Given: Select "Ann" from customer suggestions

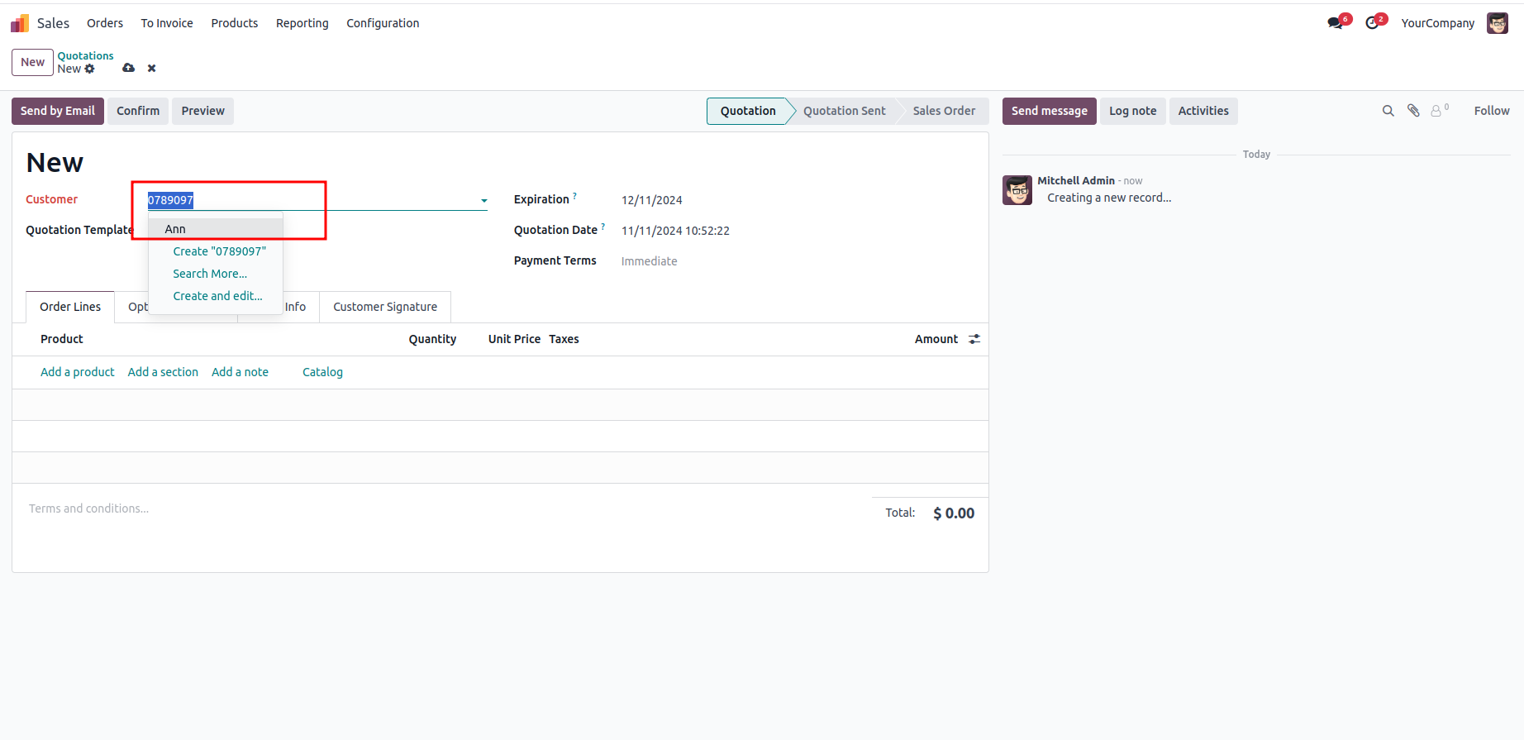Looking at the screenshot, I should [x=175, y=229].
